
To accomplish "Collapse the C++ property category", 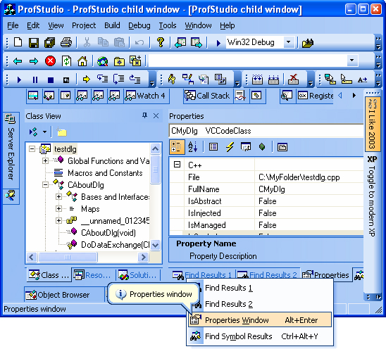I will coord(177,164).
